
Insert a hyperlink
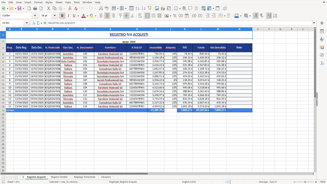184,8
